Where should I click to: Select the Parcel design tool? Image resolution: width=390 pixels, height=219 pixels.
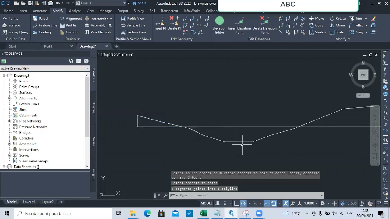click(x=40, y=19)
